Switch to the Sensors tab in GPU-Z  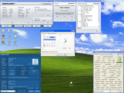click(x=102, y=55)
